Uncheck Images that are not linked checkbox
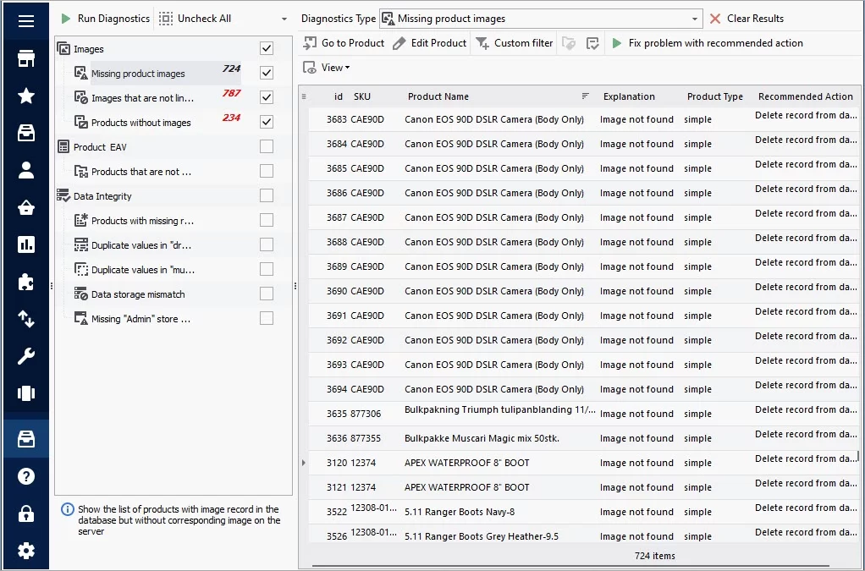The width and height of the screenshot is (865, 571). tap(267, 97)
